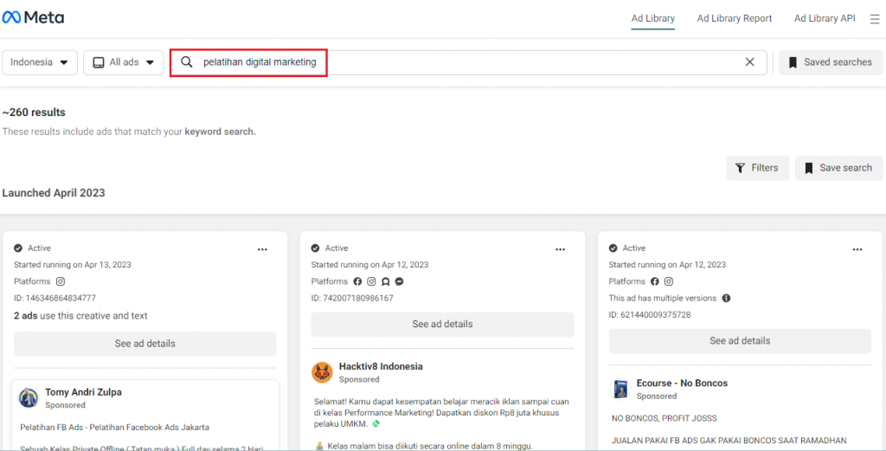Image resolution: width=886 pixels, height=451 pixels.
Task: Open options menu for Ecourse - No Boncos ad
Action: (857, 248)
